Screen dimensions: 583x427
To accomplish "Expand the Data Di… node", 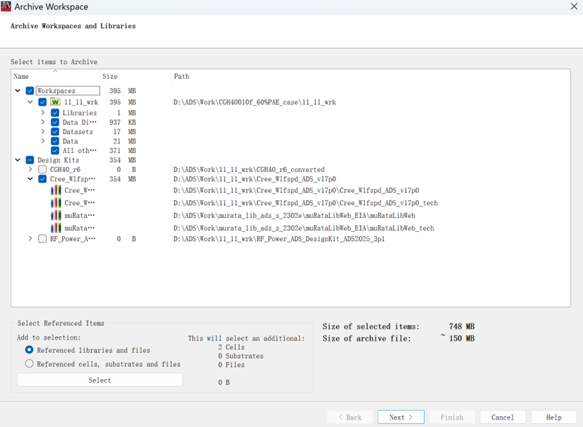I will [42, 122].
